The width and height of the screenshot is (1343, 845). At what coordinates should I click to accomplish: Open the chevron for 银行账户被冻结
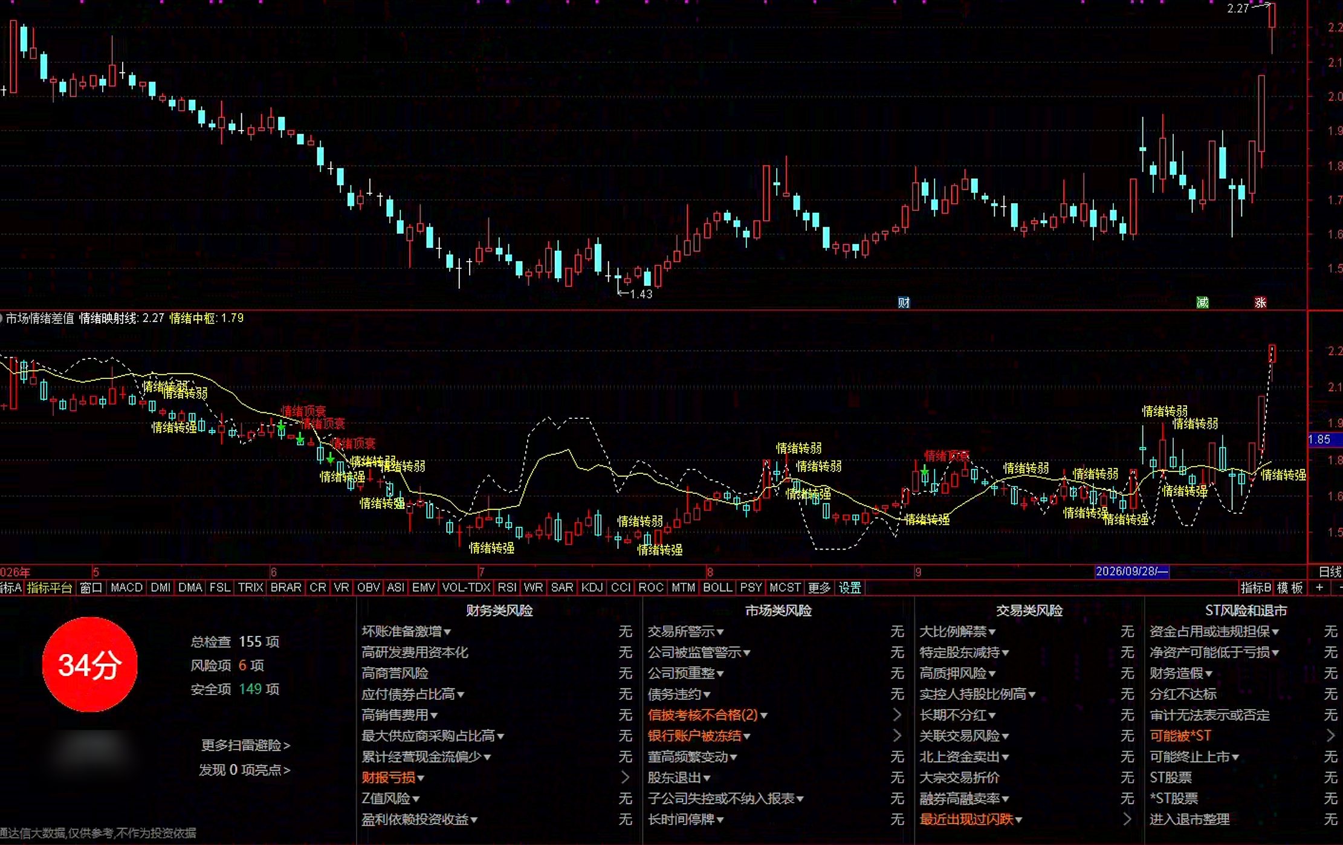tap(898, 736)
